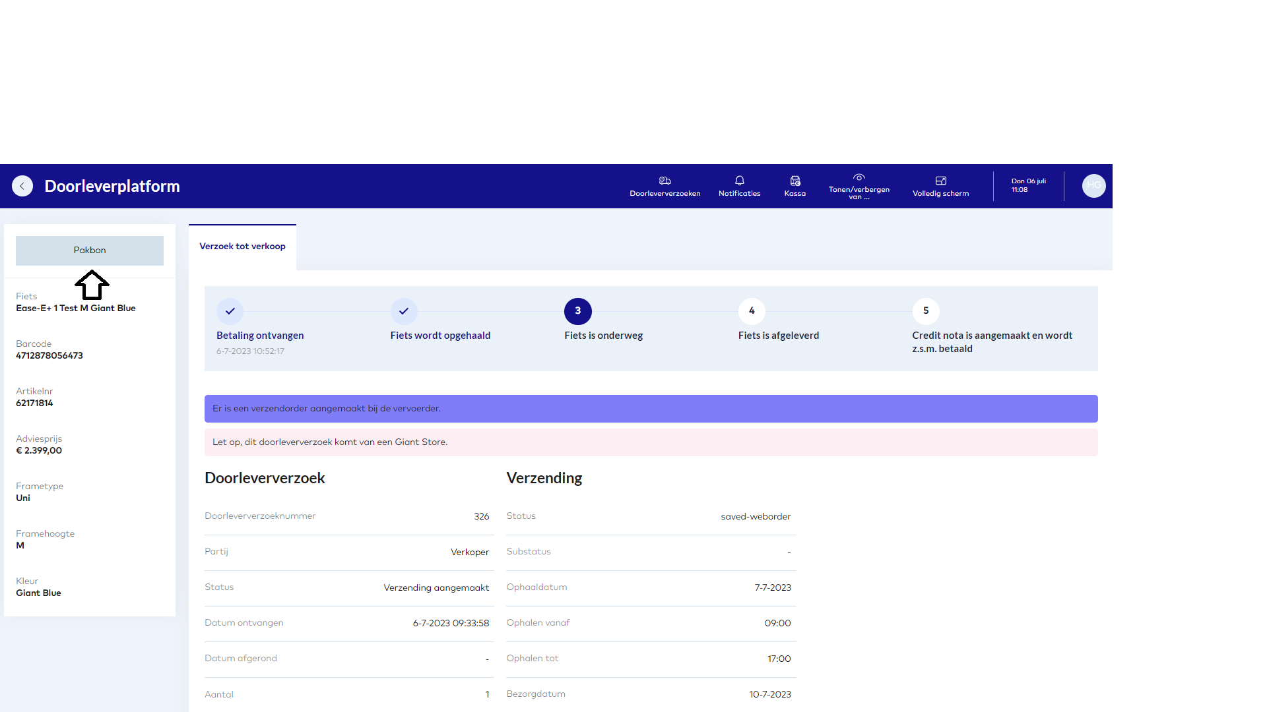Click the Doorleverplatform title
The image size is (1267, 712).
click(112, 187)
